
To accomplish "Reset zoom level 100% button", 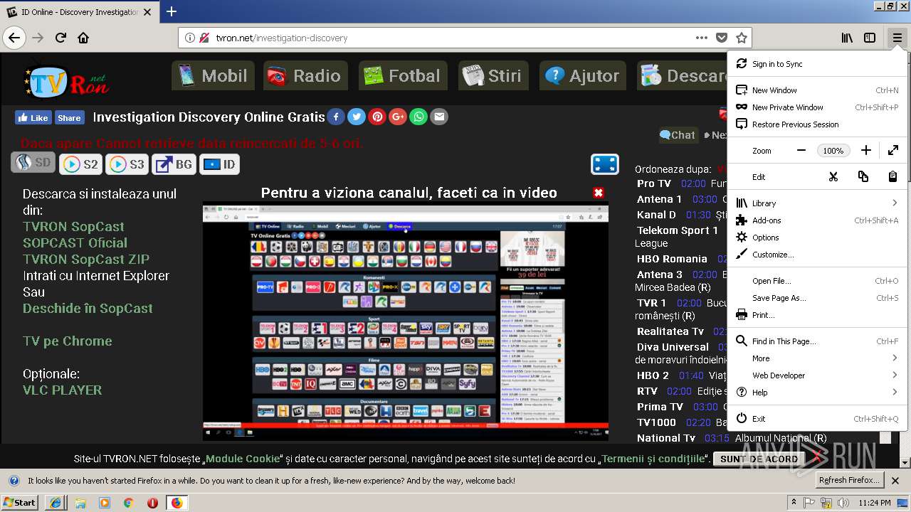I will coord(833,151).
